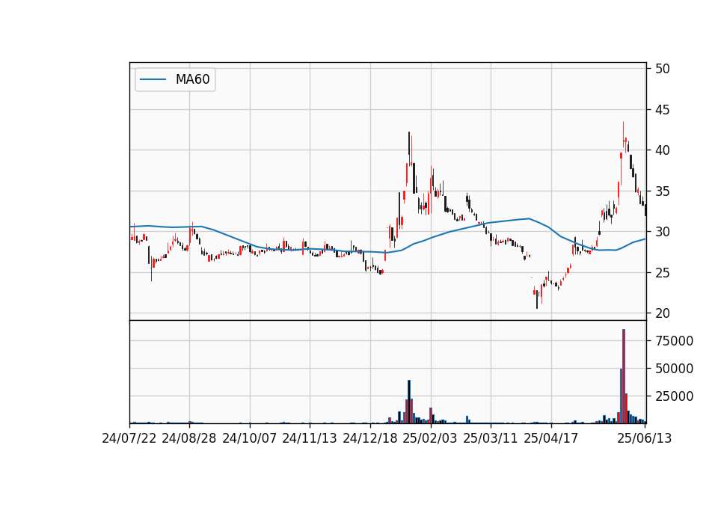Click the 25/03/11 date label
The height and width of the screenshot is (516, 718).
coord(491,438)
